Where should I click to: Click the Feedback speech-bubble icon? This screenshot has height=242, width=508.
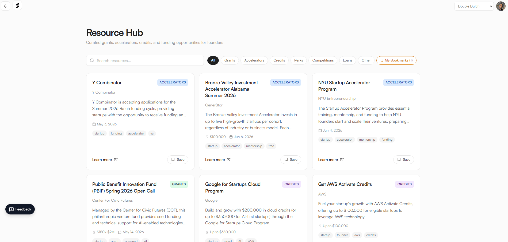[12, 209]
